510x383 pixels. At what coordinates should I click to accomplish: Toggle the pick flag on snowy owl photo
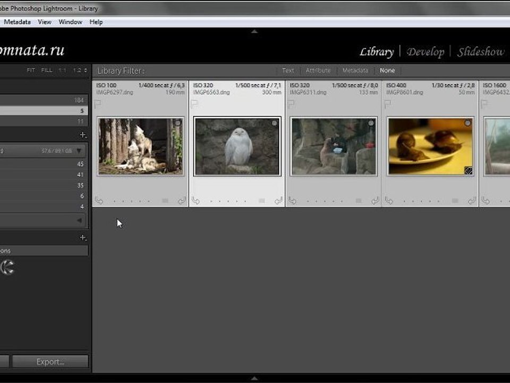[194, 104]
